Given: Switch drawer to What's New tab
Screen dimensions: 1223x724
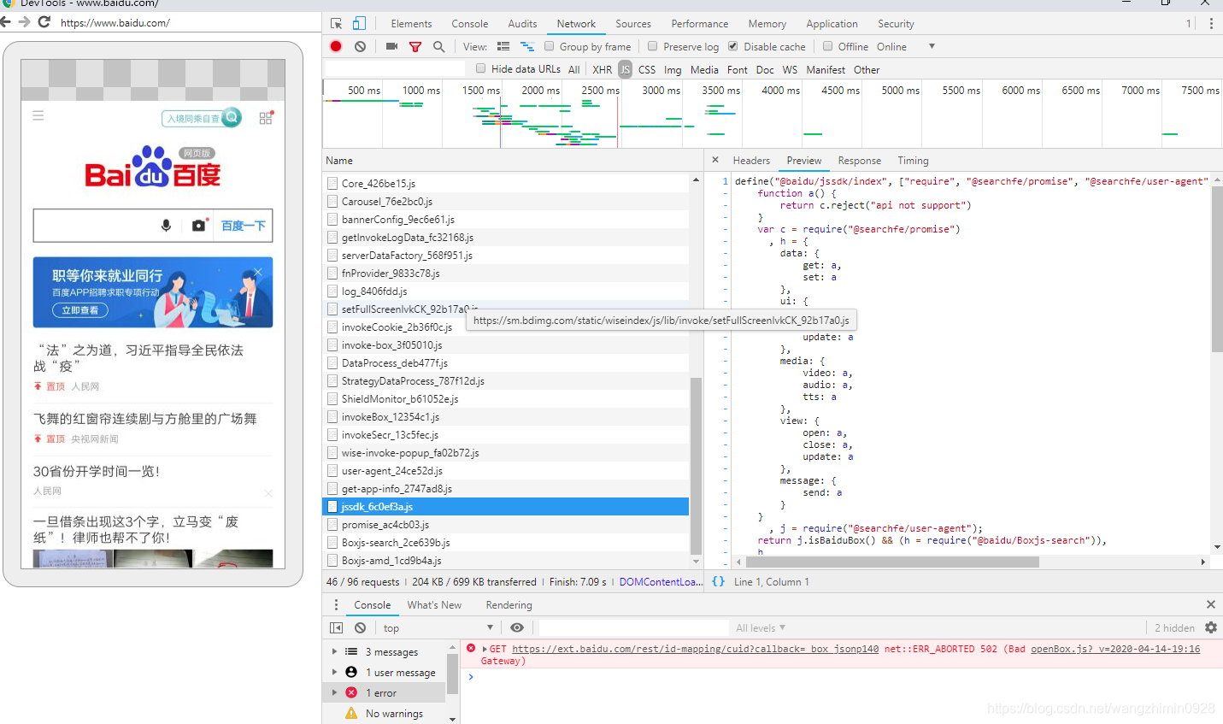Looking at the screenshot, I should 434,604.
